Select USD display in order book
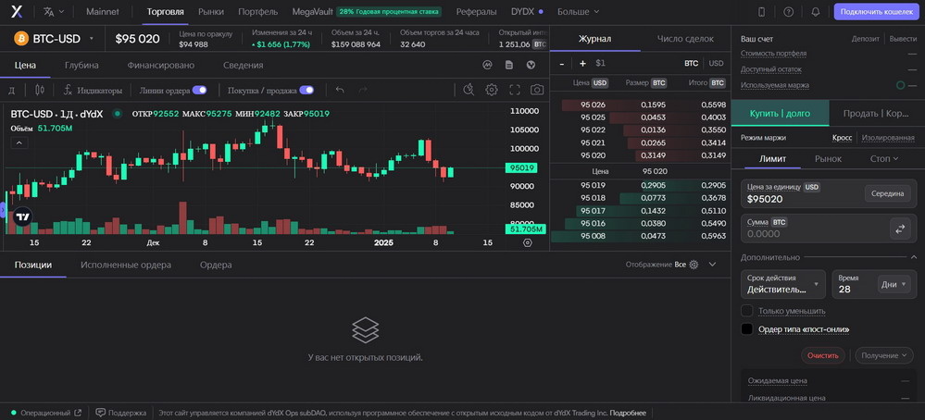Image resolution: width=925 pixels, height=420 pixels. click(x=716, y=64)
